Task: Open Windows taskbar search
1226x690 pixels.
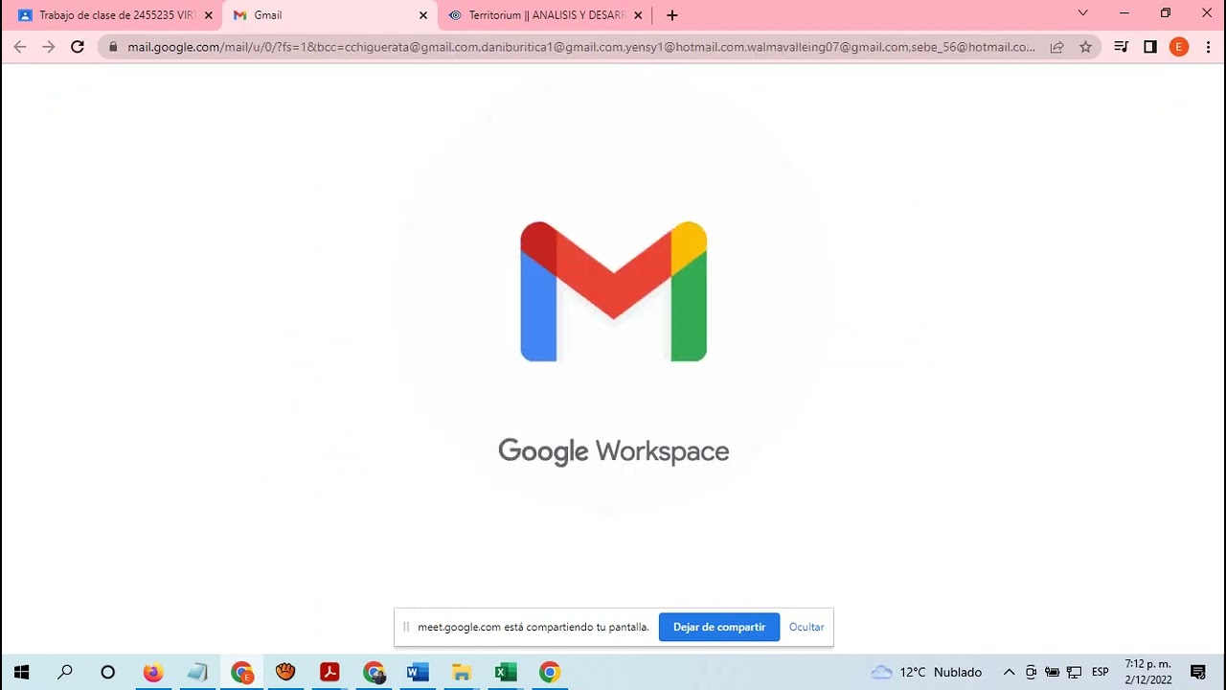Action: point(65,672)
